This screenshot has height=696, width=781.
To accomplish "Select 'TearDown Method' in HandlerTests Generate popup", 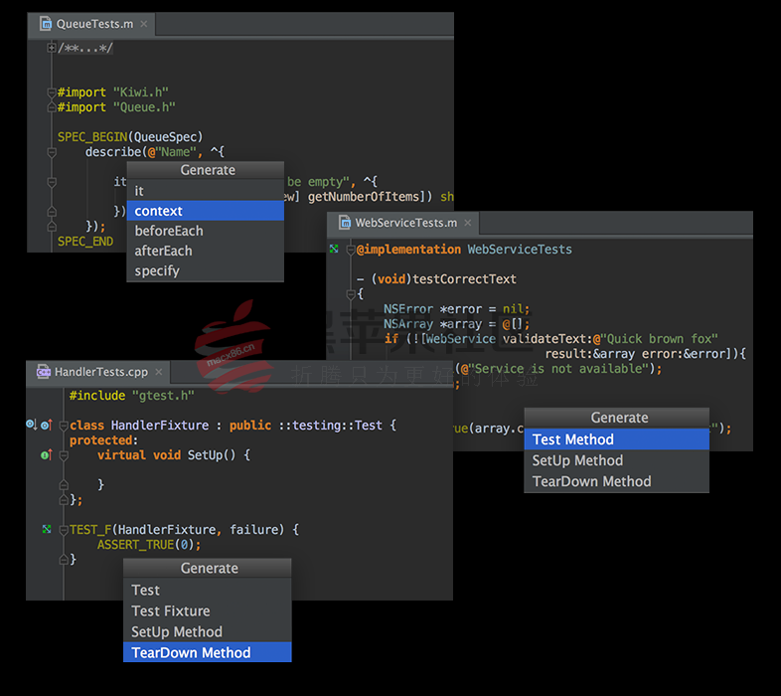I will pos(208,652).
